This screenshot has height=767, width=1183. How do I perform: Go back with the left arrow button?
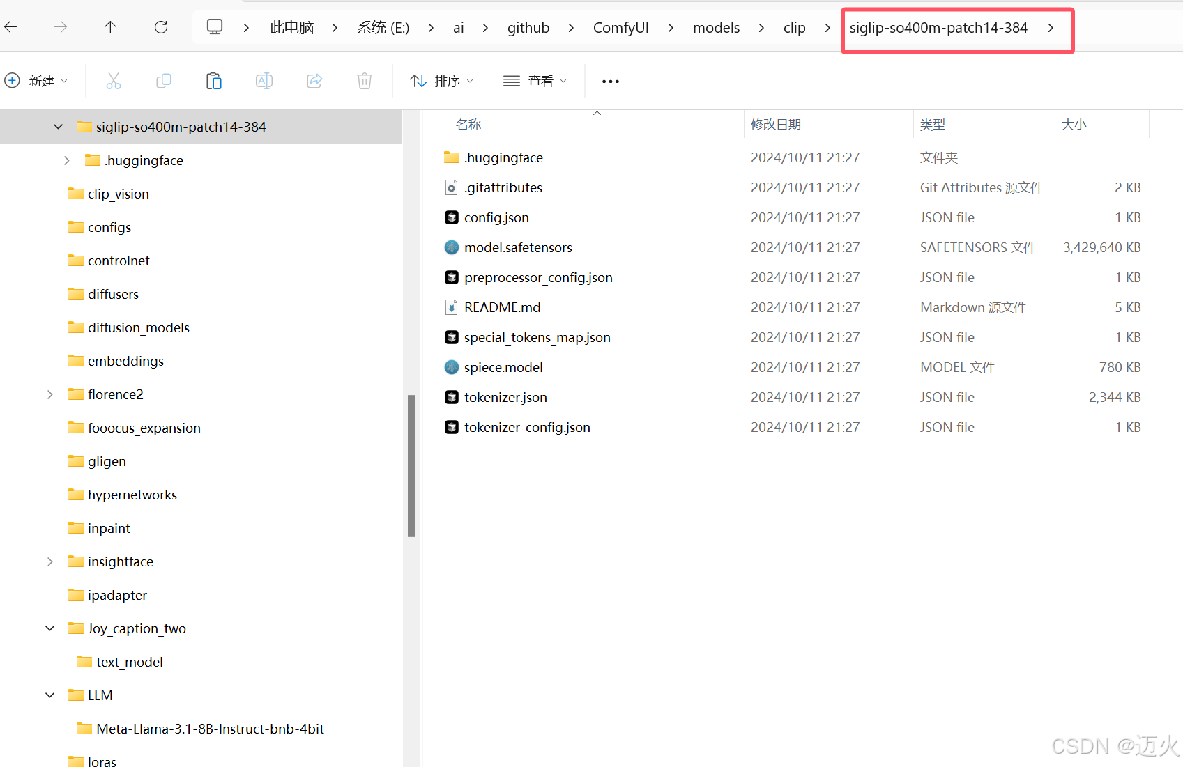11,27
